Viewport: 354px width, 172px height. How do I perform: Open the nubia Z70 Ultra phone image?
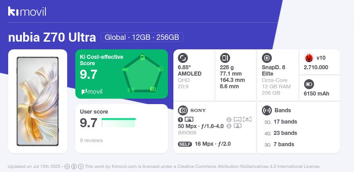(38, 101)
